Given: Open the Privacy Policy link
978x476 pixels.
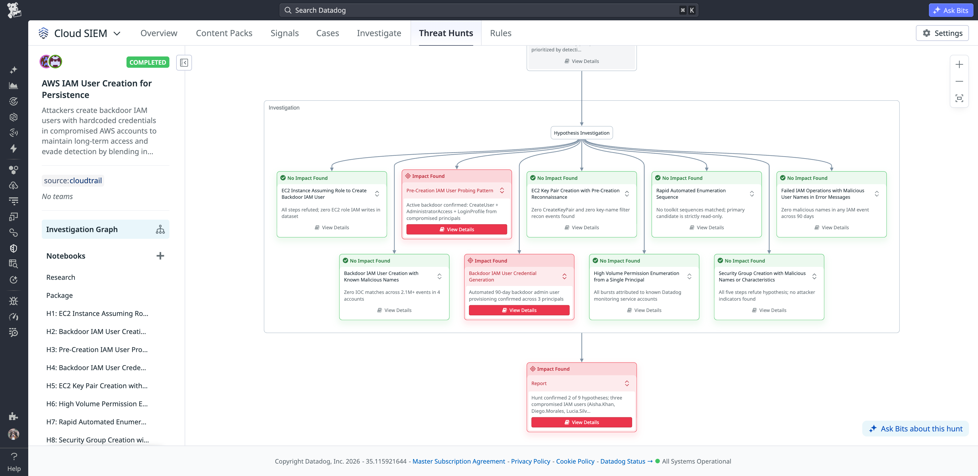Looking at the screenshot, I should pos(531,461).
